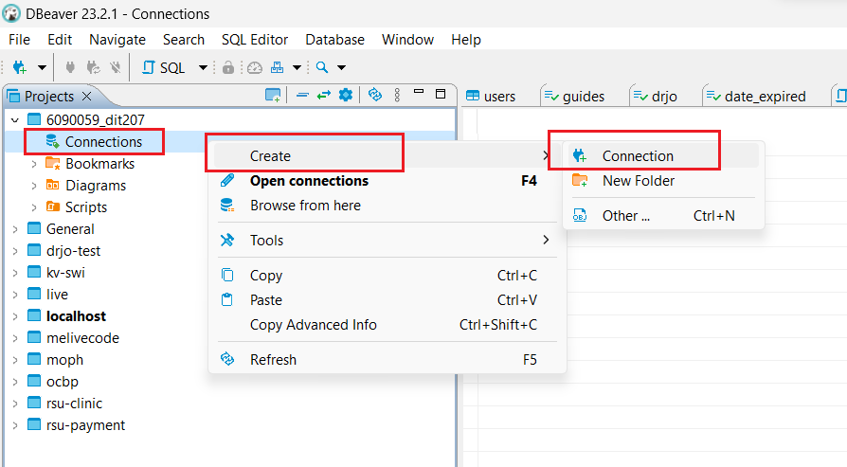Open the Tools submenu

386,241
